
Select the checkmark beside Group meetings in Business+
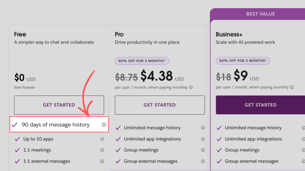(220, 150)
